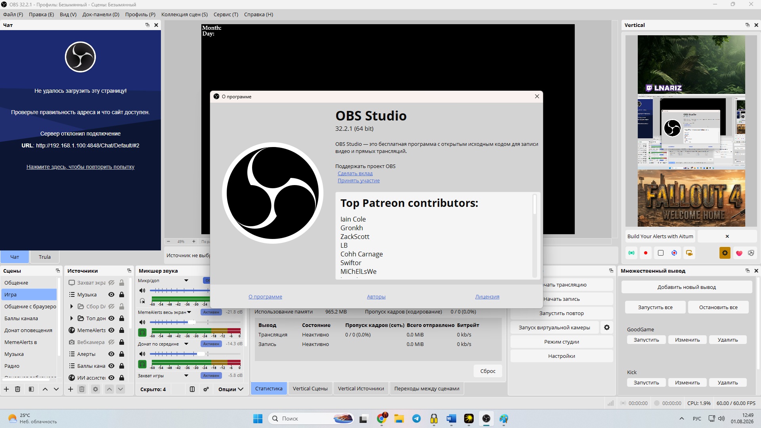Open the Микр/доп mixer dropdown arrow
Viewport: 761px width, 428px height.
point(186,281)
